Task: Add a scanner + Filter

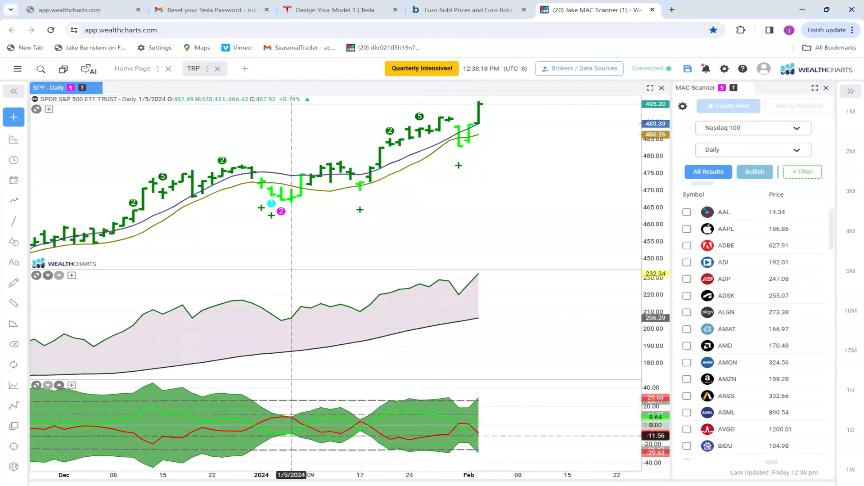Action: coord(802,172)
